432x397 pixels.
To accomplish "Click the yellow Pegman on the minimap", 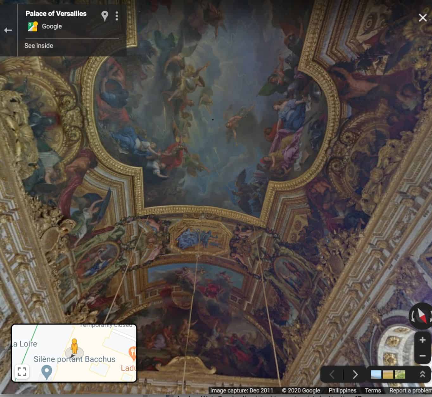I will (x=74, y=346).
